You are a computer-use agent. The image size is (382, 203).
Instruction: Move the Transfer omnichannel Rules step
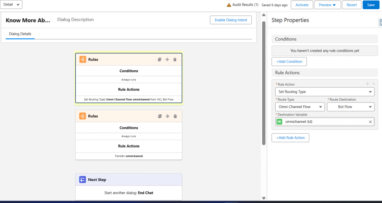167,116
